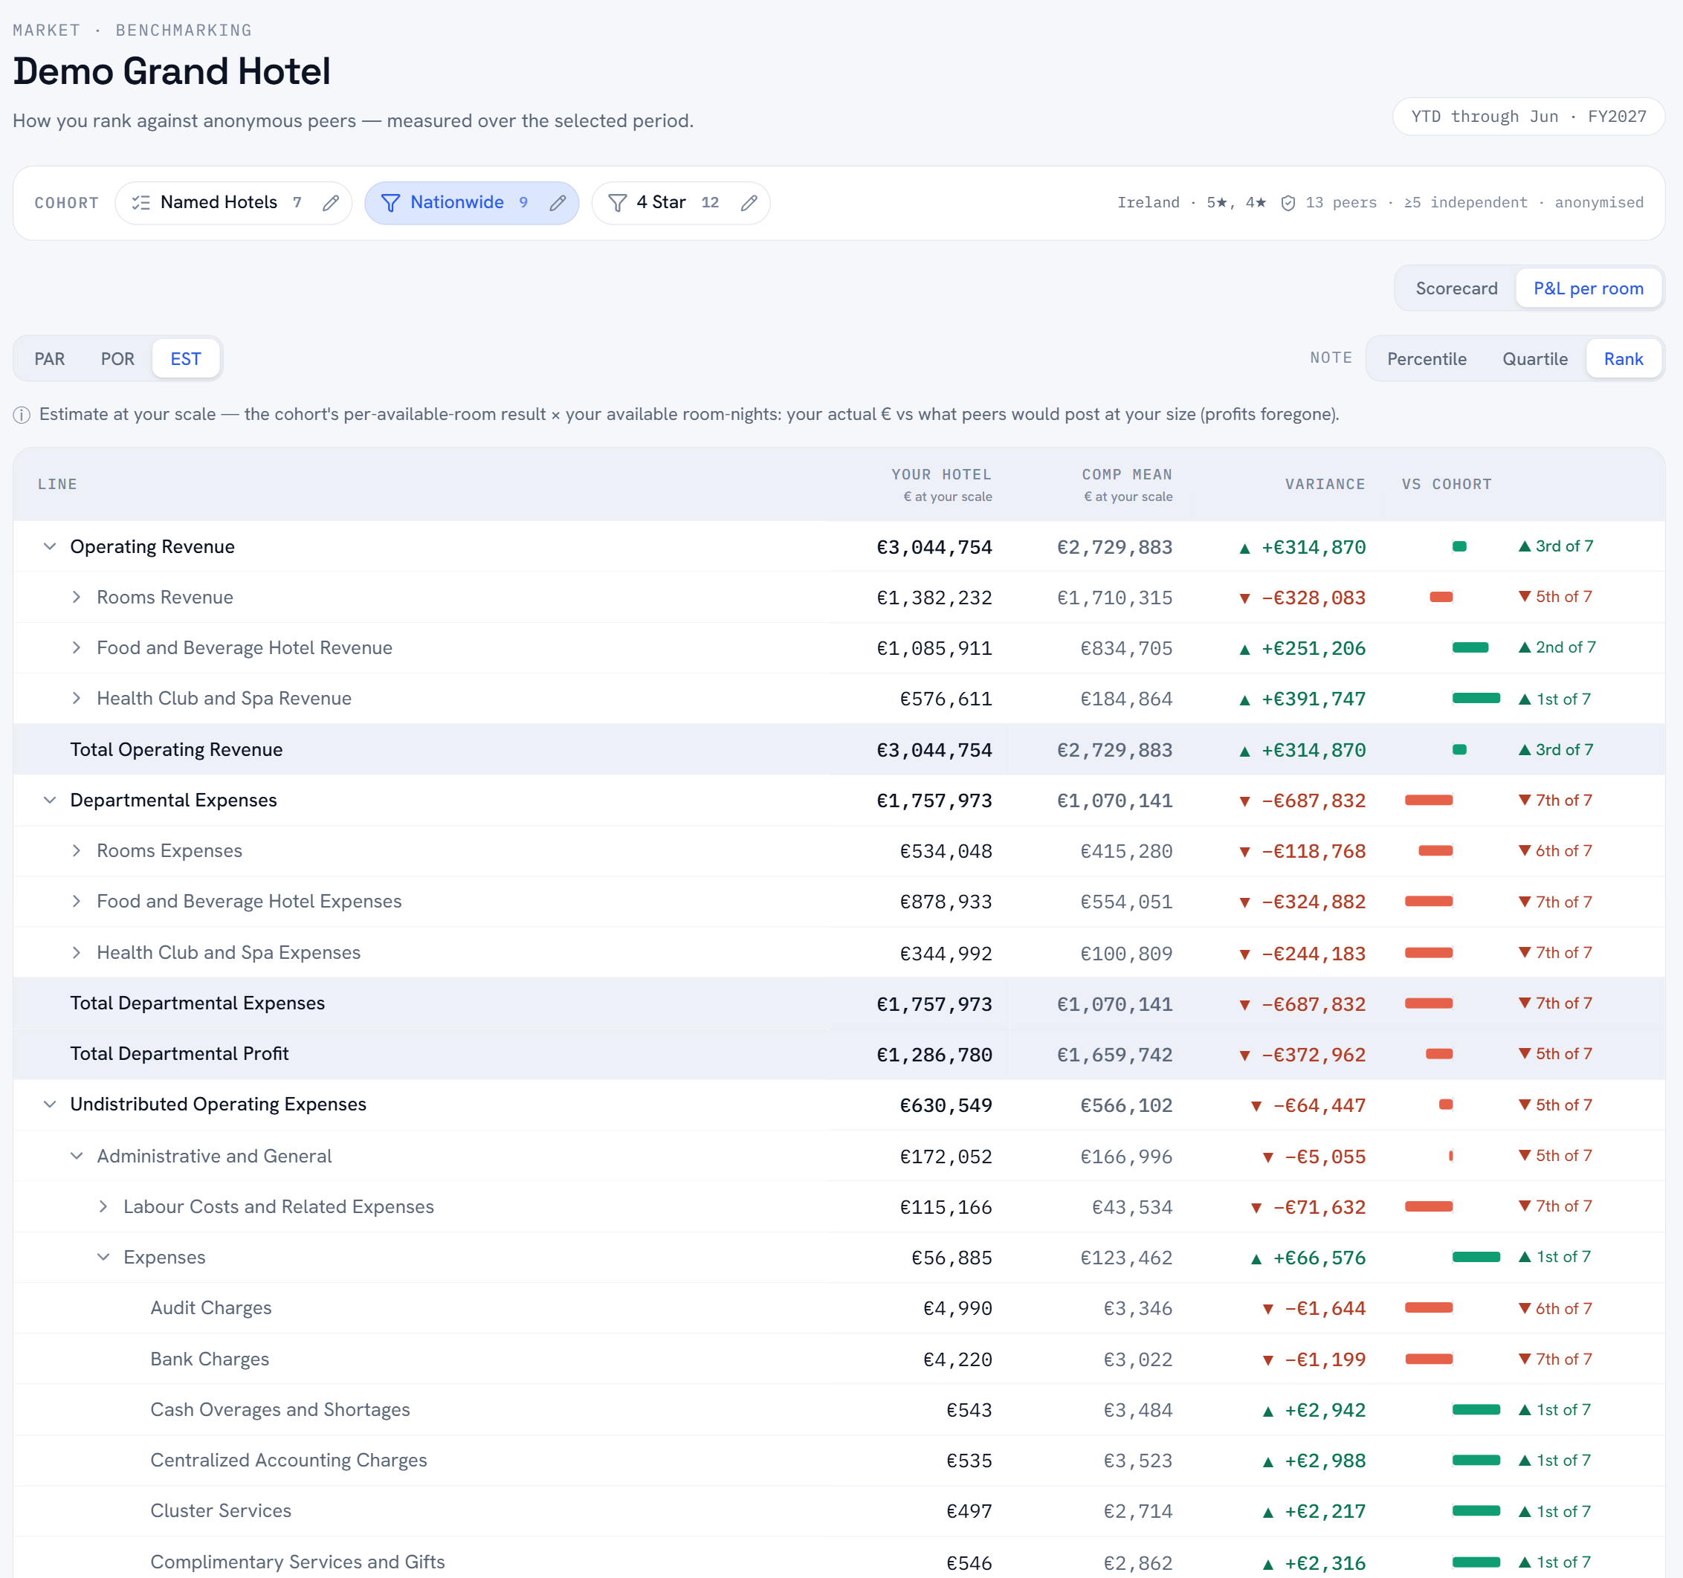Viewport: 1683px width, 1578px height.
Task: Collapse the Administrative and General row
Action: tap(76, 1157)
